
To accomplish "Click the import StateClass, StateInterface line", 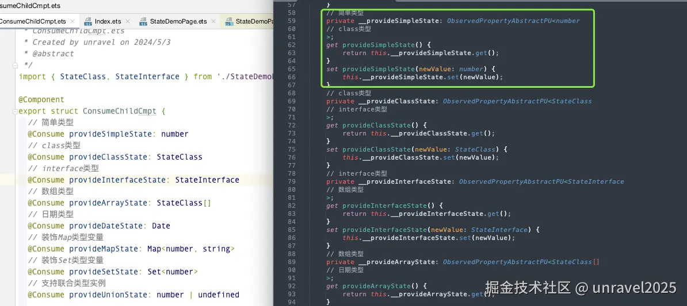I will click(146, 76).
